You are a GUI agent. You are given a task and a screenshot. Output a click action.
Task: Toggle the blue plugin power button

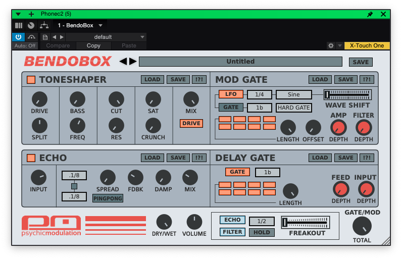click(x=19, y=37)
